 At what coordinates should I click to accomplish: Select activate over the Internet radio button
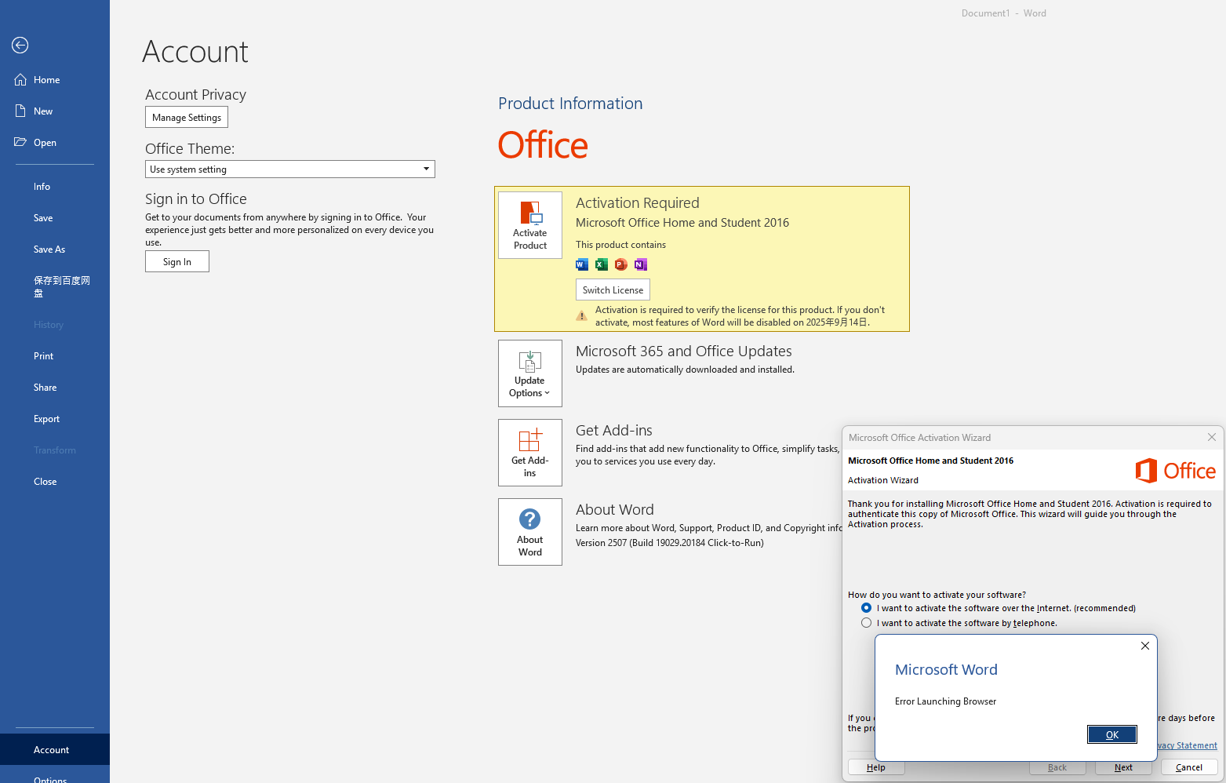pos(866,608)
